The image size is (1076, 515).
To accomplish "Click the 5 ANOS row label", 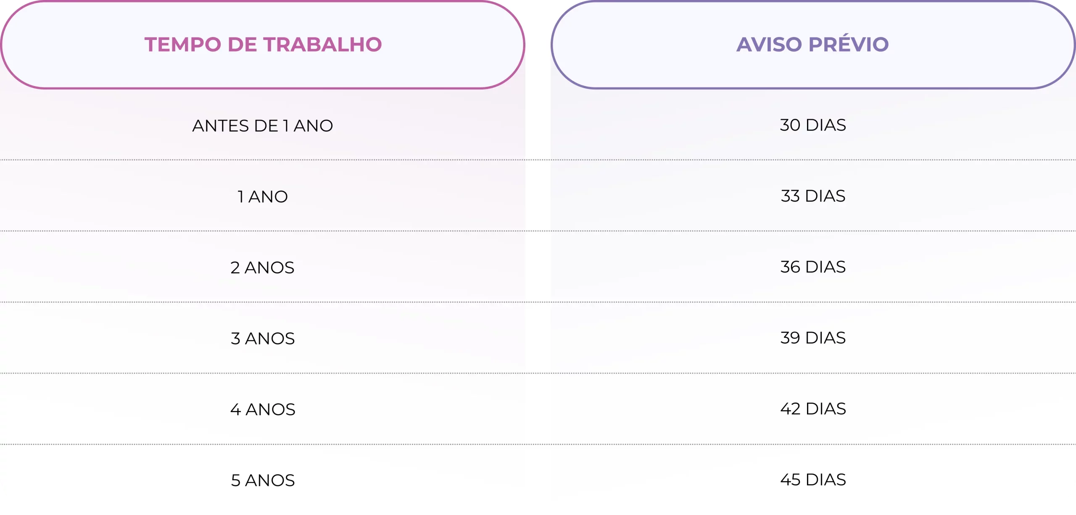I will pyautogui.click(x=263, y=481).
